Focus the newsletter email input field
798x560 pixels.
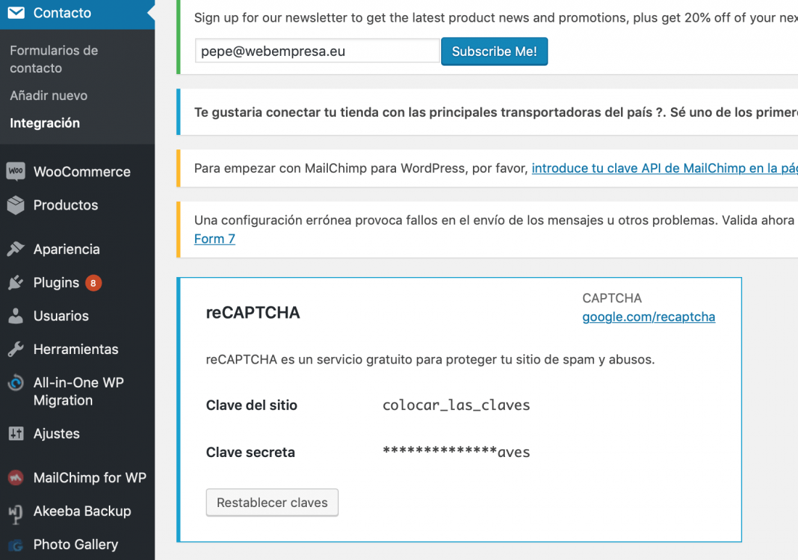[318, 51]
